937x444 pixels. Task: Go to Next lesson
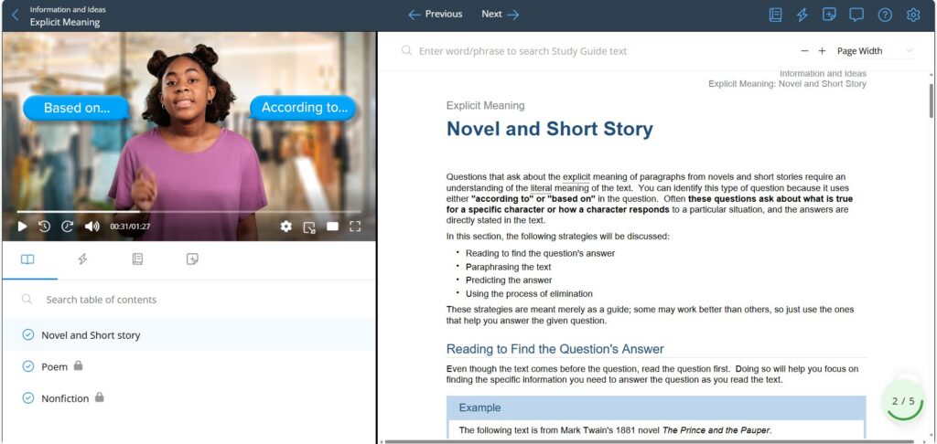(x=501, y=15)
